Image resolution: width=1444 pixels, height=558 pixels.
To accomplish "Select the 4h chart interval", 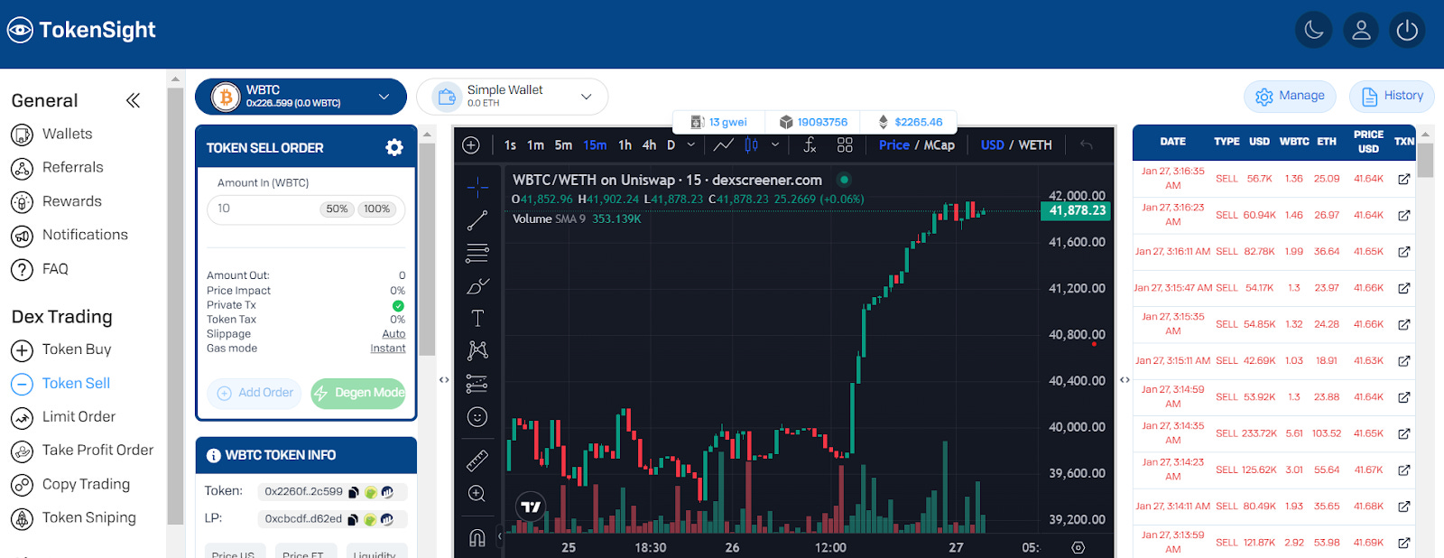I will (x=649, y=144).
